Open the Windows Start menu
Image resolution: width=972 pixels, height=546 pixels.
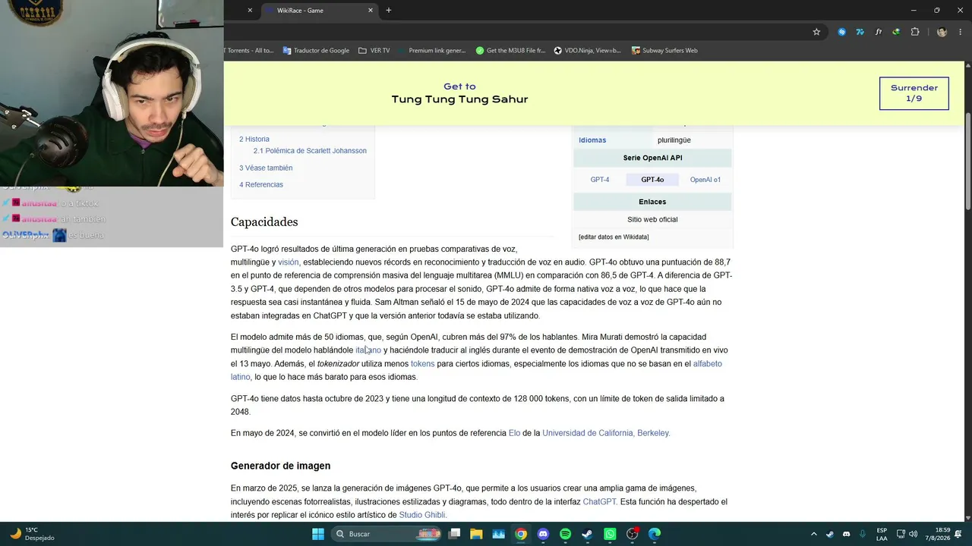click(x=318, y=534)
